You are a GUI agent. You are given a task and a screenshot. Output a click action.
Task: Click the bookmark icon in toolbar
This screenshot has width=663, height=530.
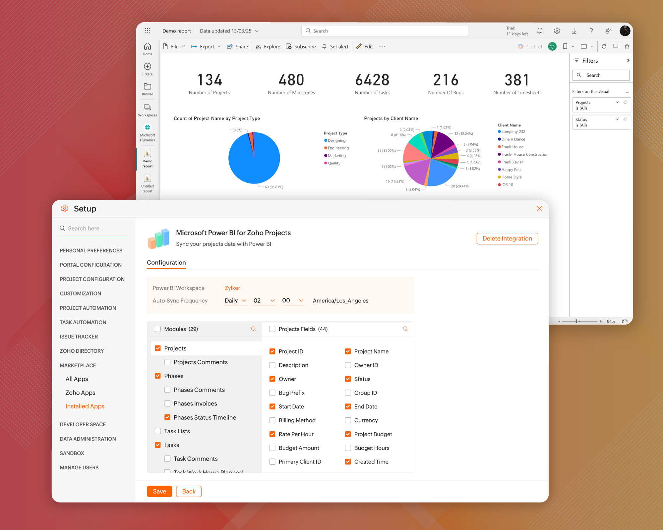[x=565, y=47]
